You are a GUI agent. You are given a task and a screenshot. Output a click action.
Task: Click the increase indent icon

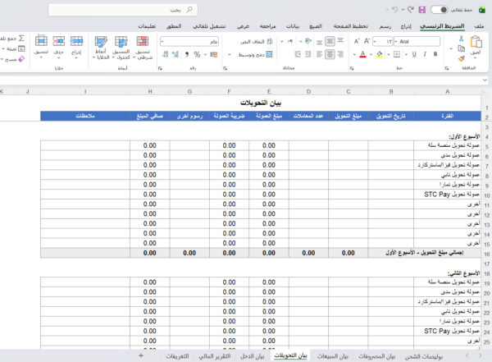pos(298,55)
